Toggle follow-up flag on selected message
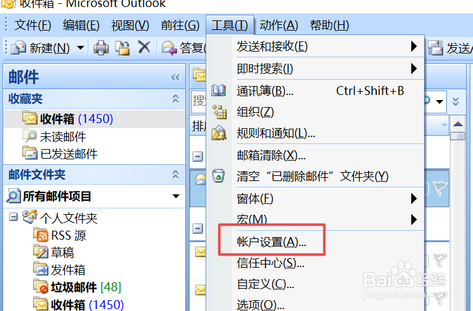The width and height of the screenshot is (473, 311). [x=440, y=188]
